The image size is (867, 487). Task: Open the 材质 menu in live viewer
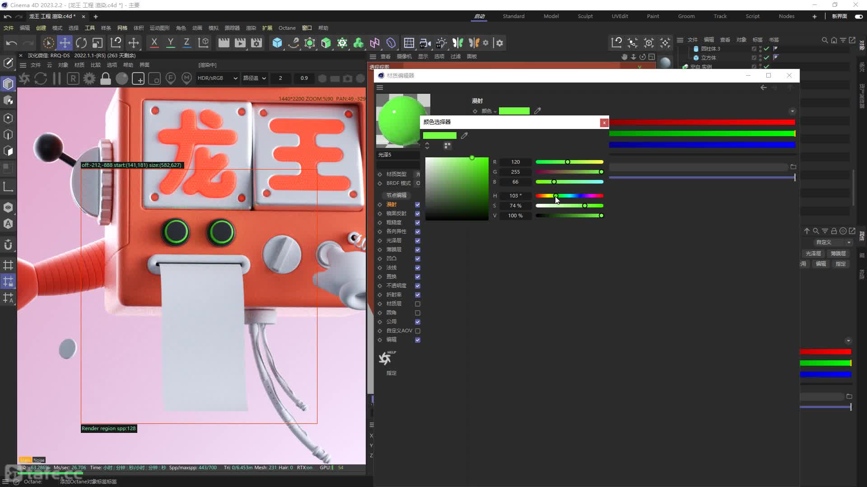point(79,65)
